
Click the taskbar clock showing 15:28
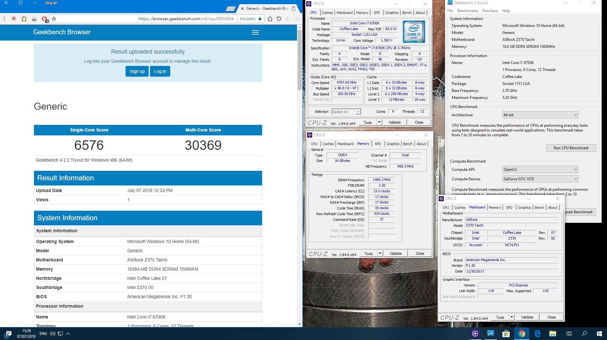pyautogui.click(x=26, y=334)
